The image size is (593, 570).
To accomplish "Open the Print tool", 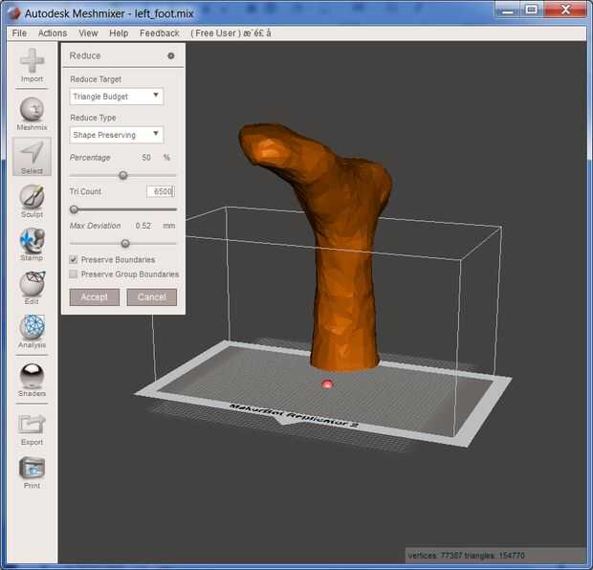I will click(32, 470).
